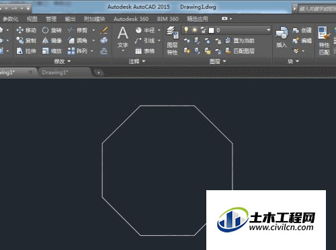Open the BIM 360 ribbon tab

tap(167, 19)
